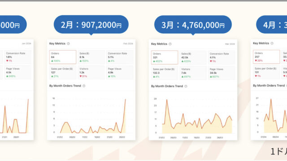This screenshot has width=287, height=161.
Task: Choose Sales($) tile showing 8.1k
Action: point(91,57)
